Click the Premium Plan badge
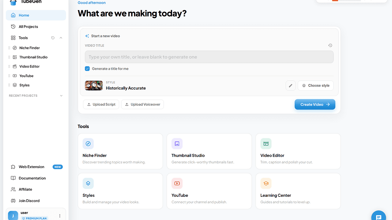The width and height of the screenshot is (392, 220). [34, 218]
